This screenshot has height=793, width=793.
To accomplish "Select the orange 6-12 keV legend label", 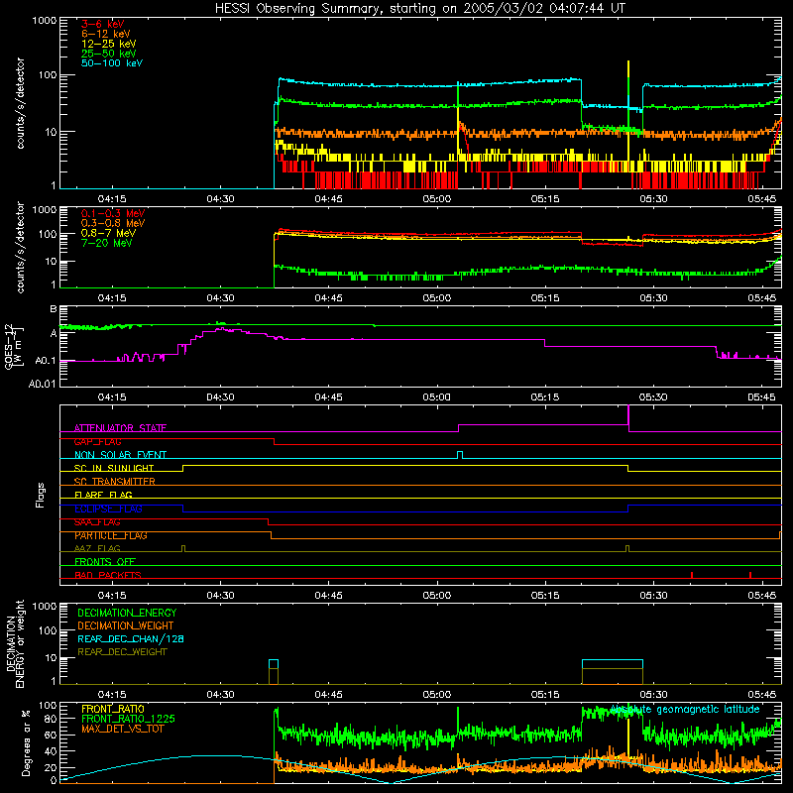I will click(105, 34).
